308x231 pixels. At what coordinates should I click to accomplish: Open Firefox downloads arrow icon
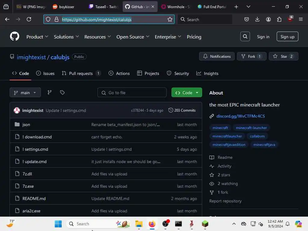[x=257, y=19]
